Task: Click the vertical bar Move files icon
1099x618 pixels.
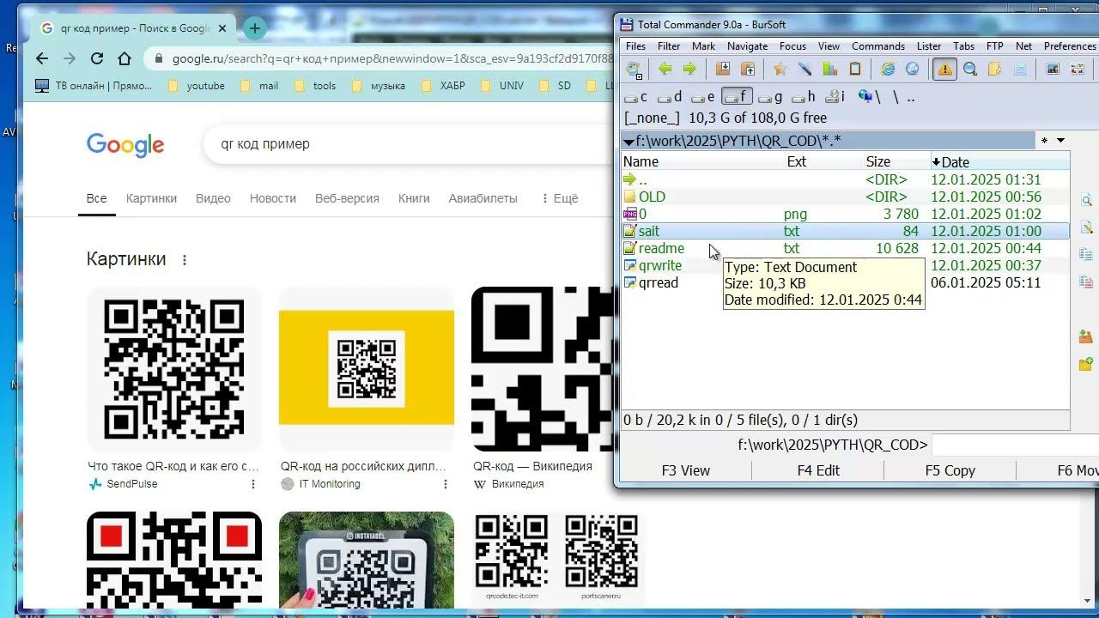Action: (1086, 282)
